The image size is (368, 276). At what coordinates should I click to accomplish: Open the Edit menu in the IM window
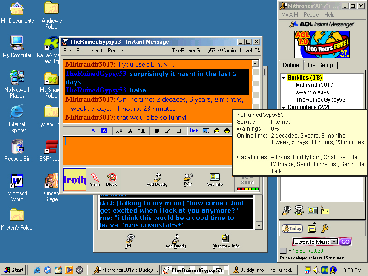[x=80, y=51]
